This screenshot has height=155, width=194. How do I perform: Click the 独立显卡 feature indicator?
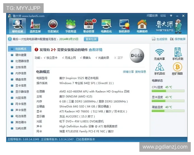tap(51, 58)
